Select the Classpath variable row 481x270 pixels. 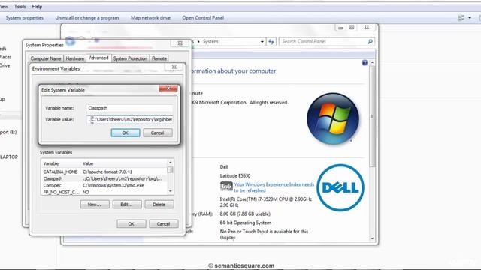click(x=104, y=178)
